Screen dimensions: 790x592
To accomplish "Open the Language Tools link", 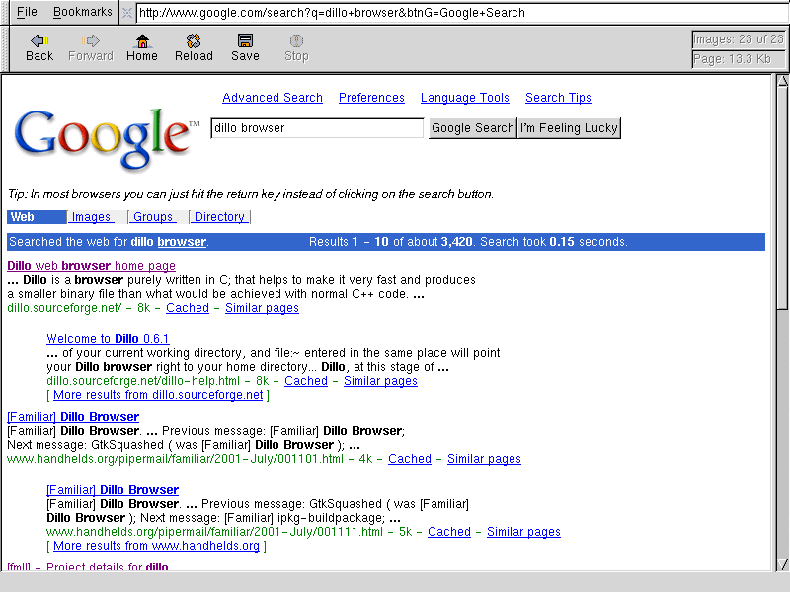I will pos(465,98).
